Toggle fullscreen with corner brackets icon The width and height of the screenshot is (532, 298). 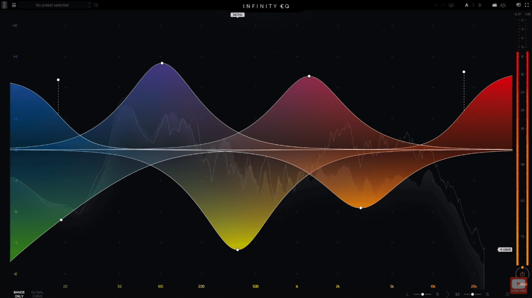pos(527,5)
